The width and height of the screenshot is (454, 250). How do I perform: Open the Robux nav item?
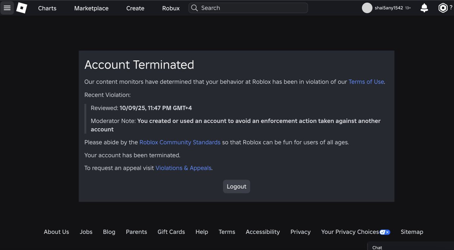click(171, 8)
